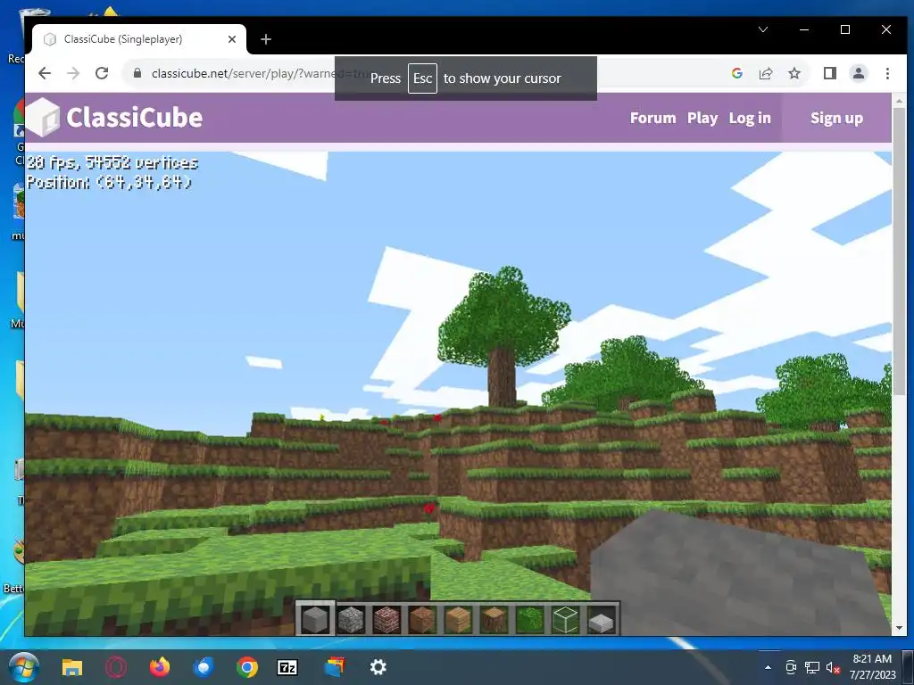The height and width of the screenshot is (685, 914).
Task: Open the Play page
Action: (702, 118)
